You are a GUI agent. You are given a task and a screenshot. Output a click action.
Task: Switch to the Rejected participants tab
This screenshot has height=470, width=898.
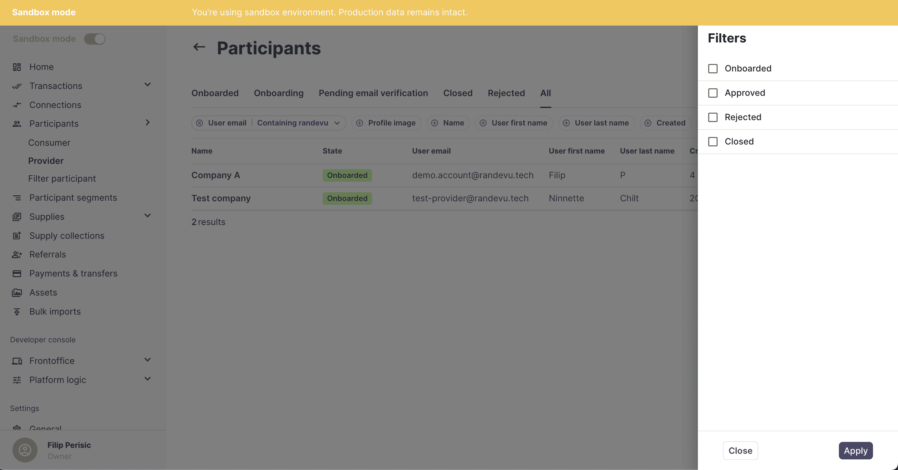point(506,93)
